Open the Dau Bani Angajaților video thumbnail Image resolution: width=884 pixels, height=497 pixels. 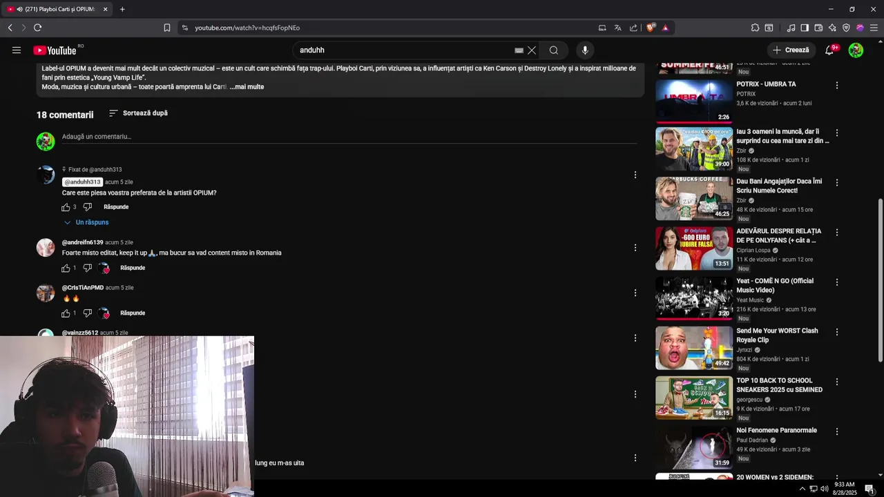tap(694, 199)
